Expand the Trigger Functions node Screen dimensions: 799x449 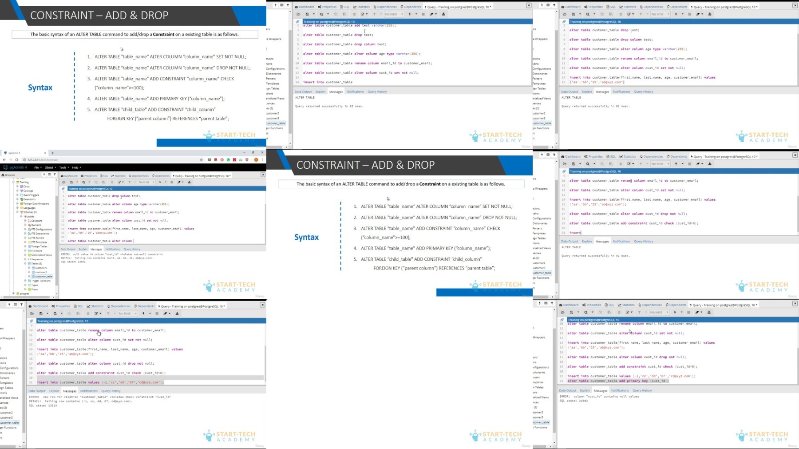25,281
